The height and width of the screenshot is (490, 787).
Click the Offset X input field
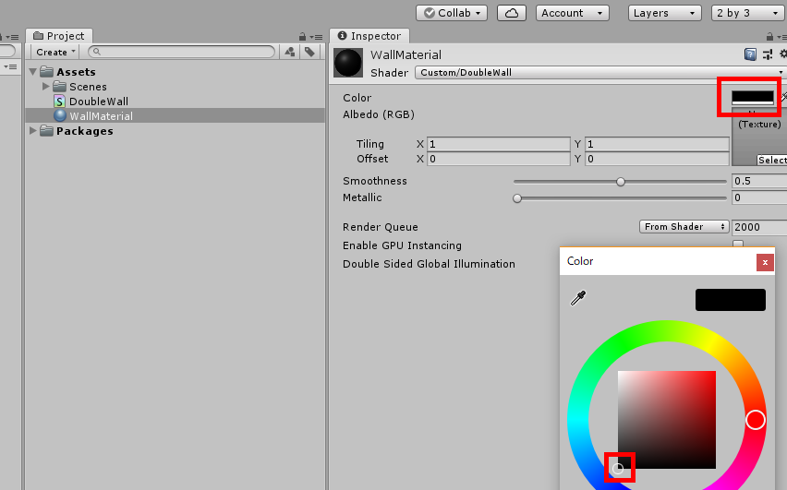[499, 159]
